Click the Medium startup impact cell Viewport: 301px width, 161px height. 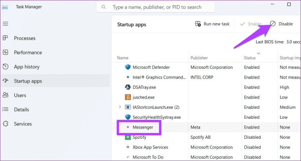click(x=288, y=107)
